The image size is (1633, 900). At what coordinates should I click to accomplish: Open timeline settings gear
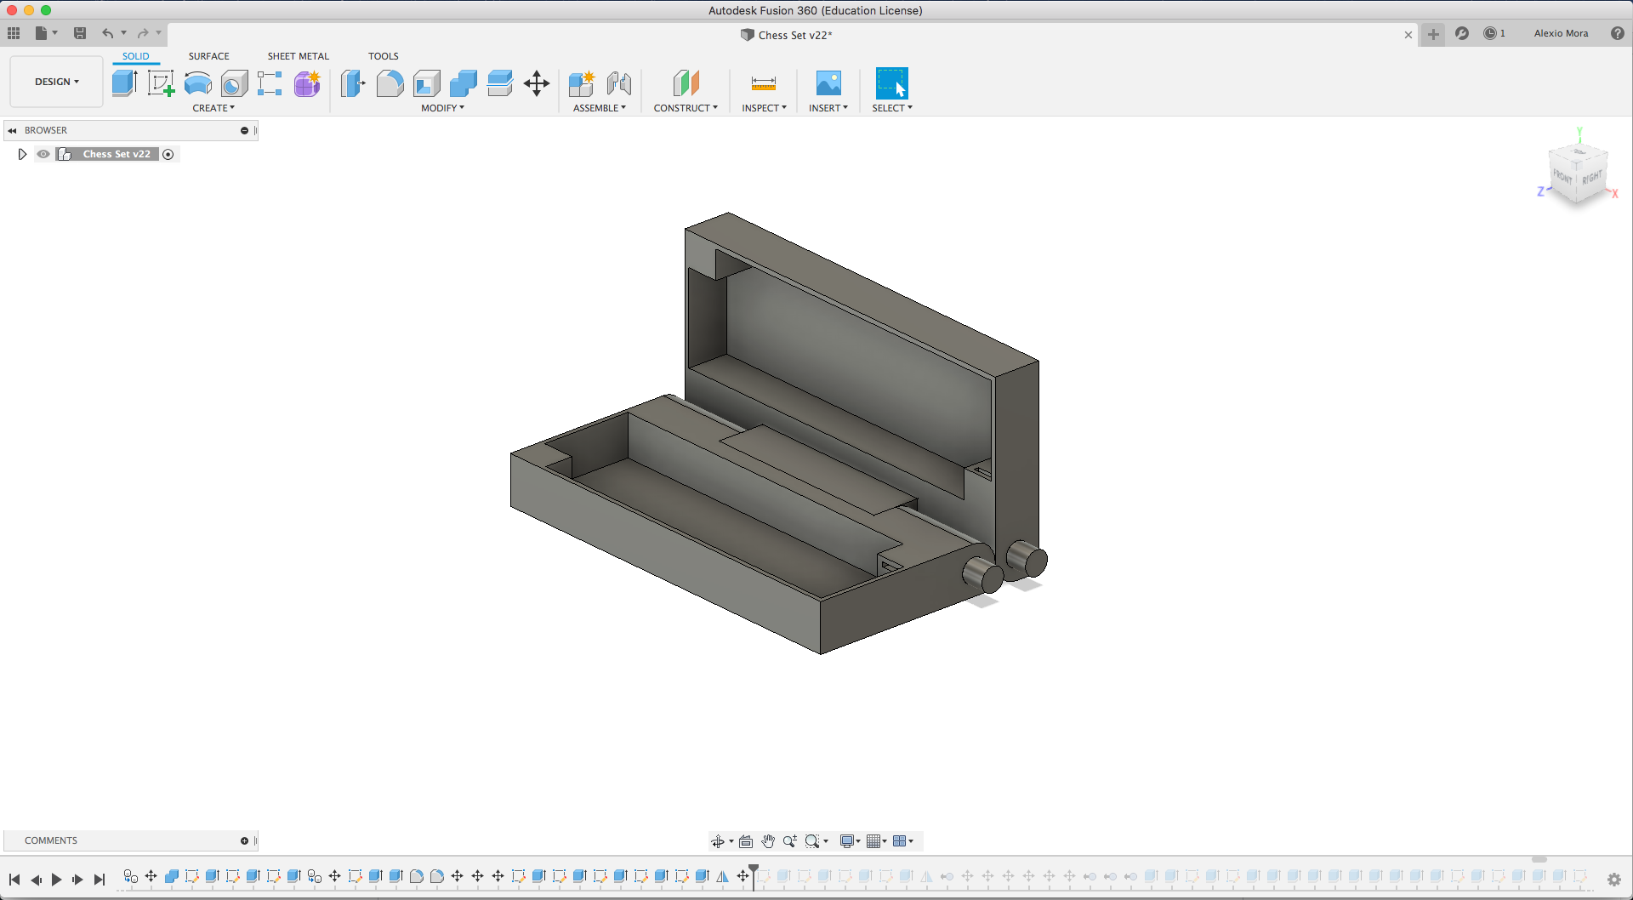click(1614, 880)
